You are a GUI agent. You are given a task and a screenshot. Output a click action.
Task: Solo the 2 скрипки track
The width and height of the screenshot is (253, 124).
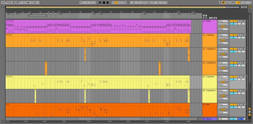239,77
